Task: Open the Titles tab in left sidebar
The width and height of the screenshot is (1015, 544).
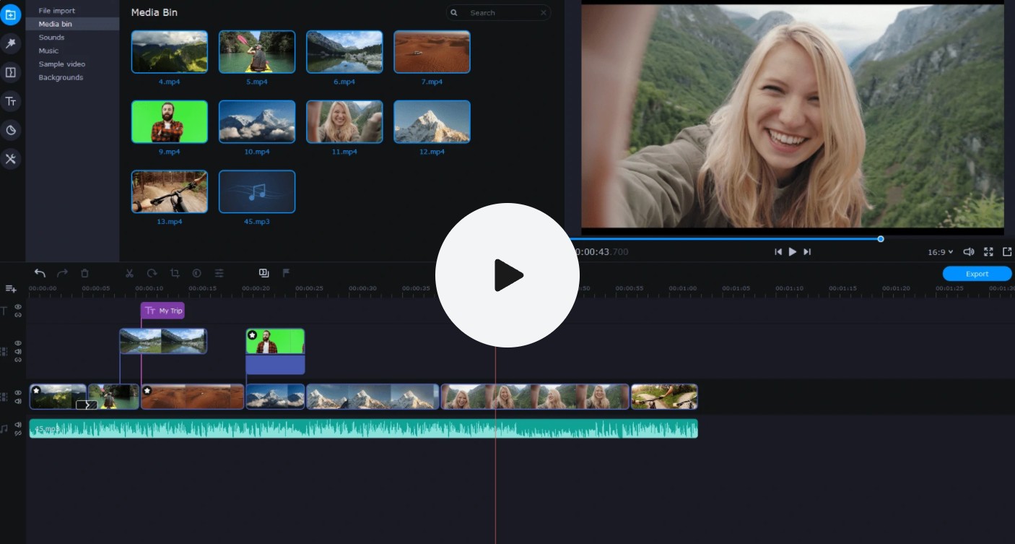Action: pyautogui.click(x=11, y=101)
